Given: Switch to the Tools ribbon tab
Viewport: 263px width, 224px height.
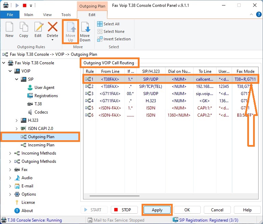Looking at the screenshot, I should (66, 15).
